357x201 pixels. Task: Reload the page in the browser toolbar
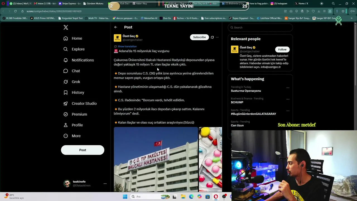[x=15, y=11]
